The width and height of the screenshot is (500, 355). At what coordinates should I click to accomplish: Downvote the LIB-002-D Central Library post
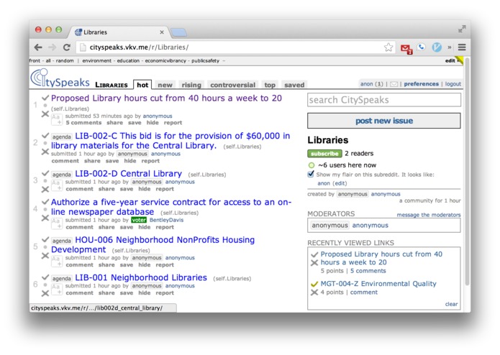(45, 190)
